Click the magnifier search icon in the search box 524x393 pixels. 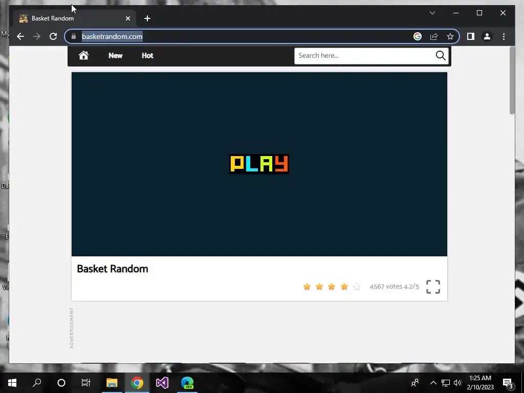coord(441,55)
